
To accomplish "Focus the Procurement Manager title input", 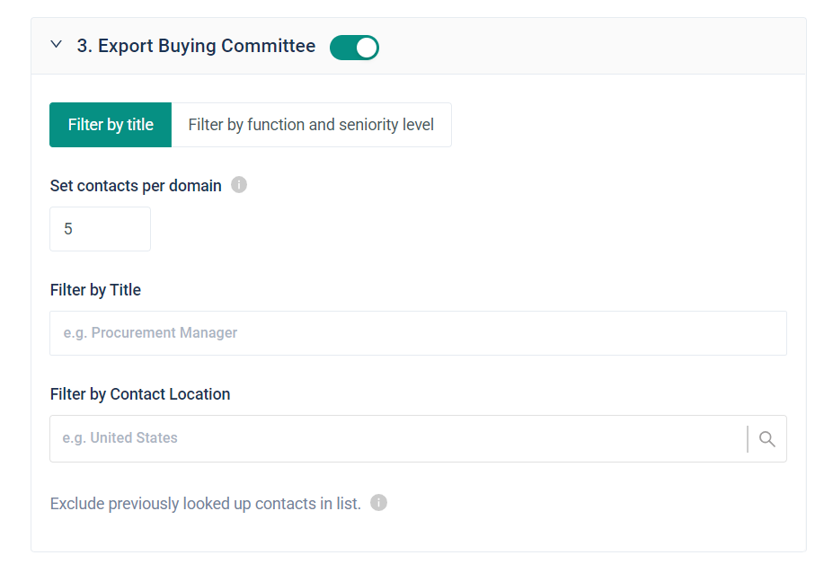I will point(418,333).
